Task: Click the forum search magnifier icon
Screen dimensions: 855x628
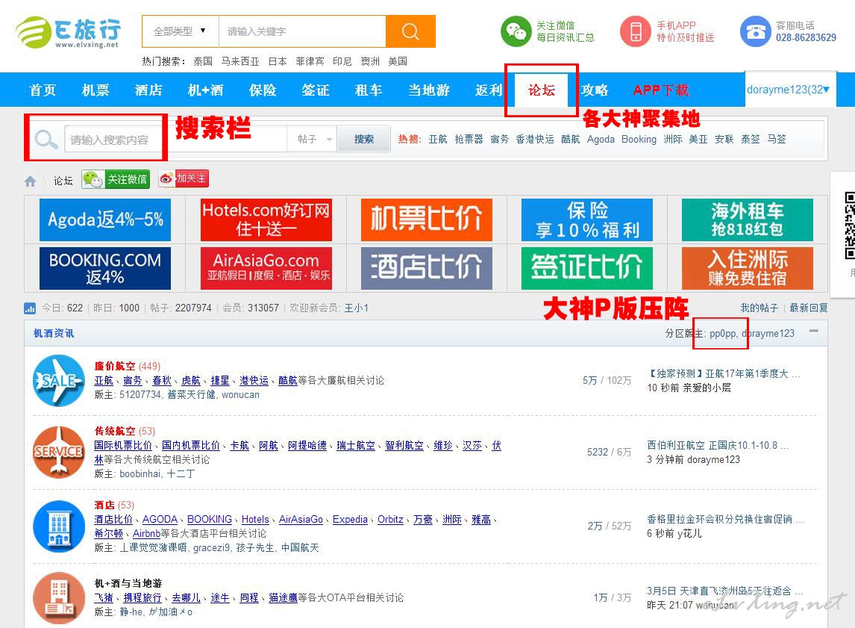Action: (46, 140)
